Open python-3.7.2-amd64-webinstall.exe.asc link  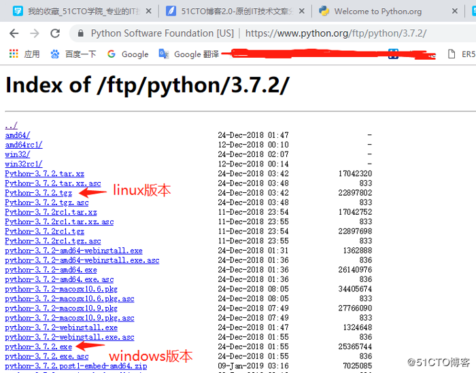point(82,260)
